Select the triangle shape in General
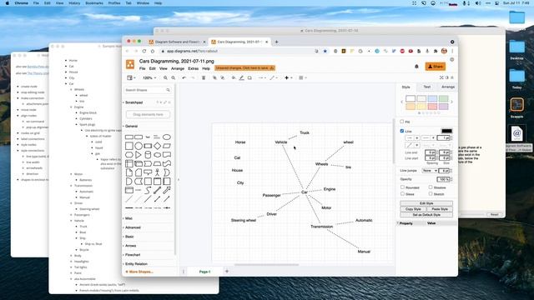534x300 pixels. coord(139,155)
